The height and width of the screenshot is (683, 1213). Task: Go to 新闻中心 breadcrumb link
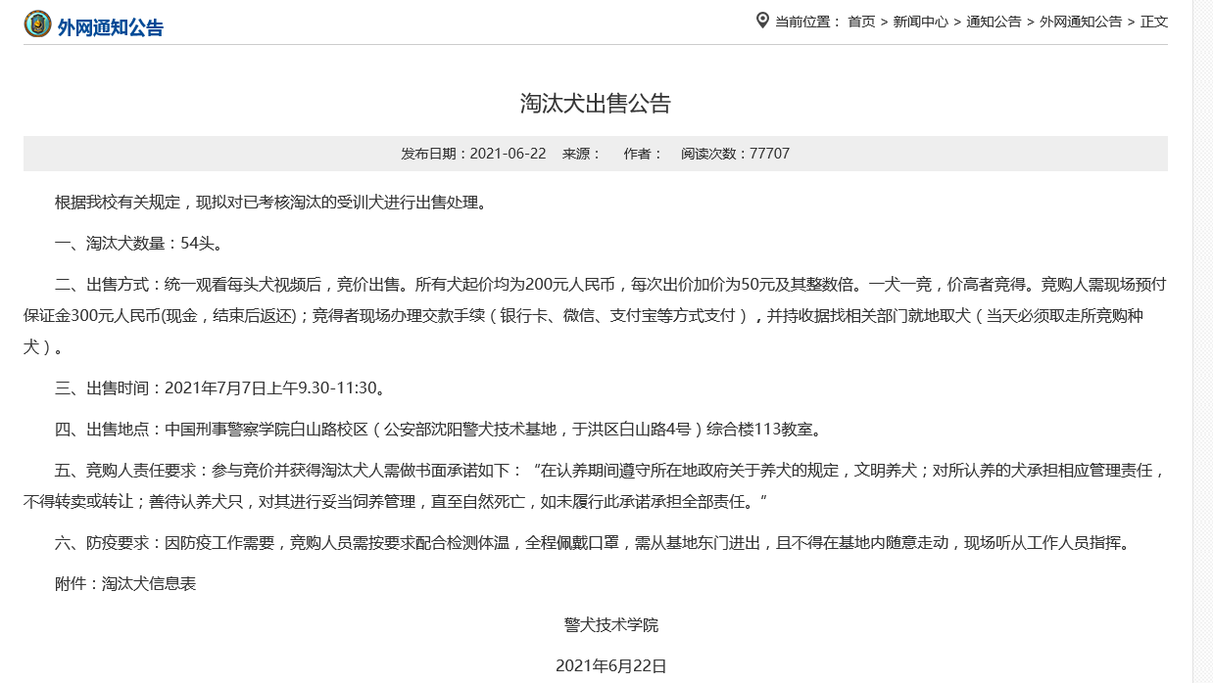click(x=920, y=22)
